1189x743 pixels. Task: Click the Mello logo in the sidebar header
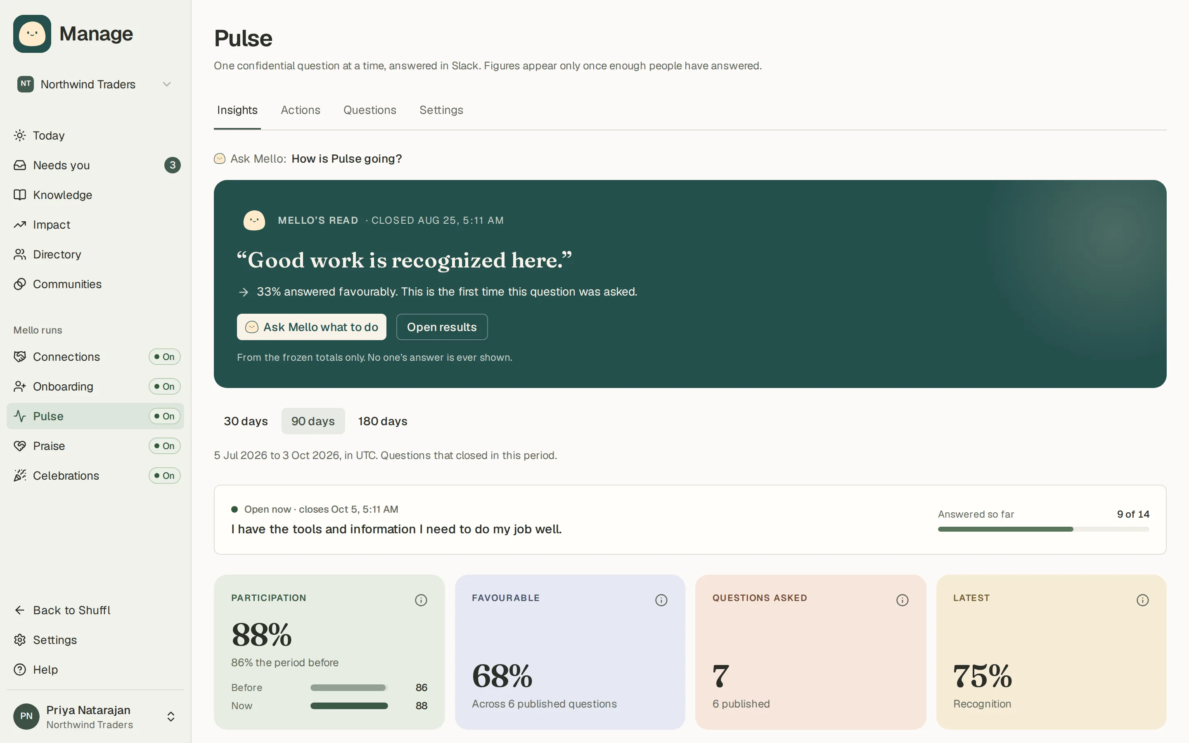[32, 33]
